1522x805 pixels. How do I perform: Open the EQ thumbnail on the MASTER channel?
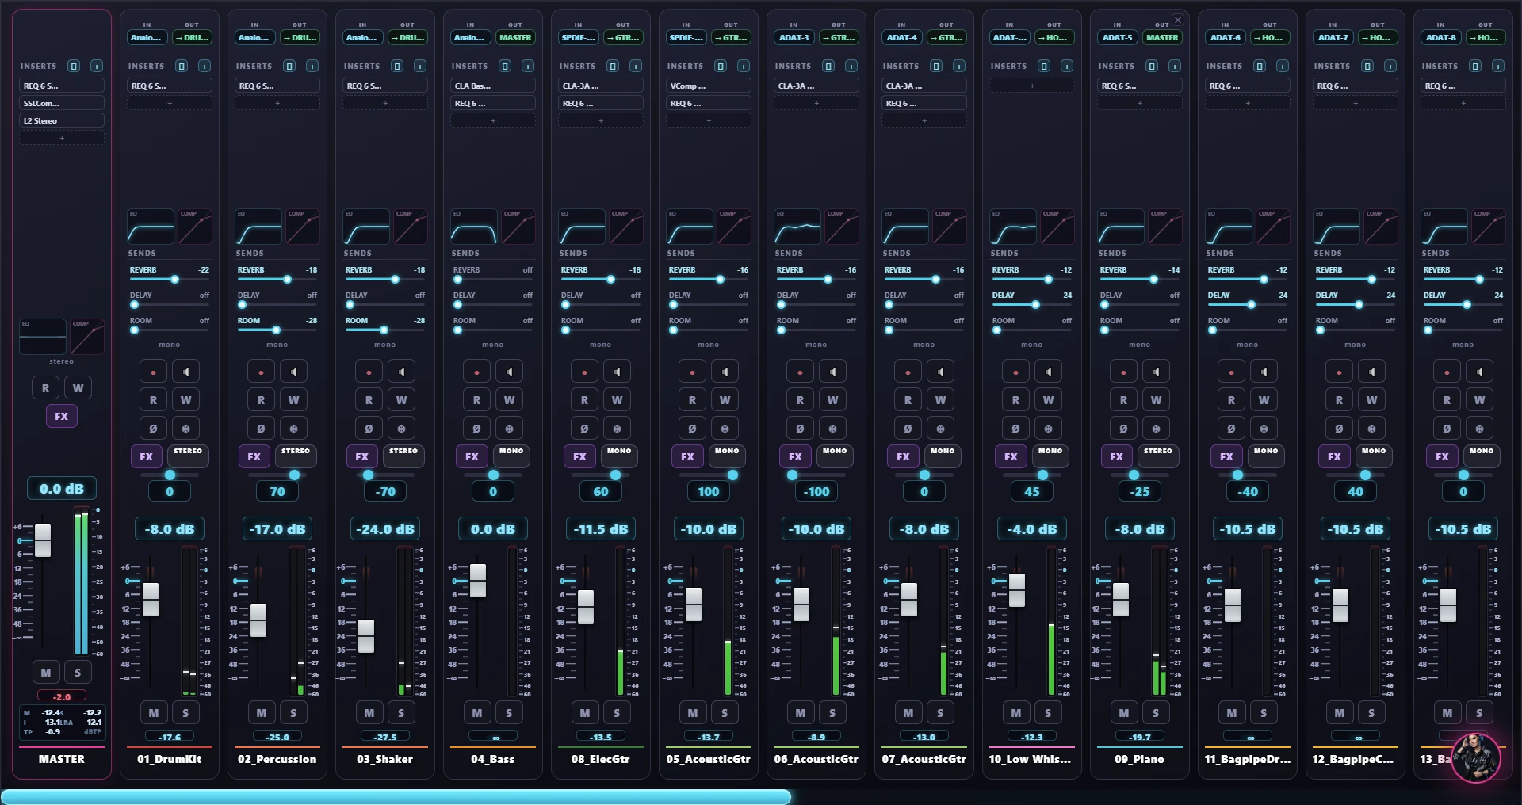[43, 337]
